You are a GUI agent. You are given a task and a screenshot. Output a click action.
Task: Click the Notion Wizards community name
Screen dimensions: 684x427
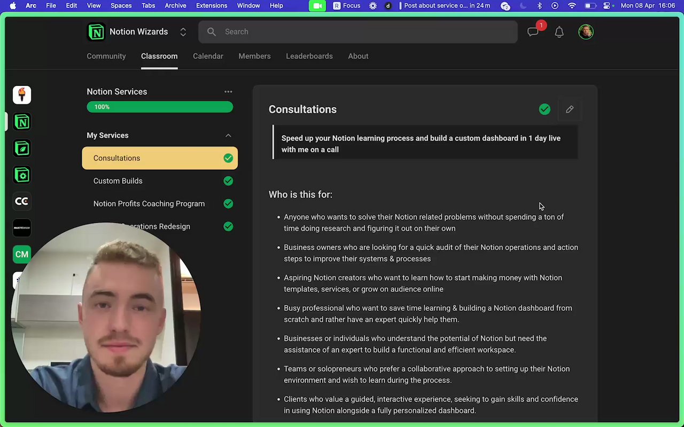(138, 32)
